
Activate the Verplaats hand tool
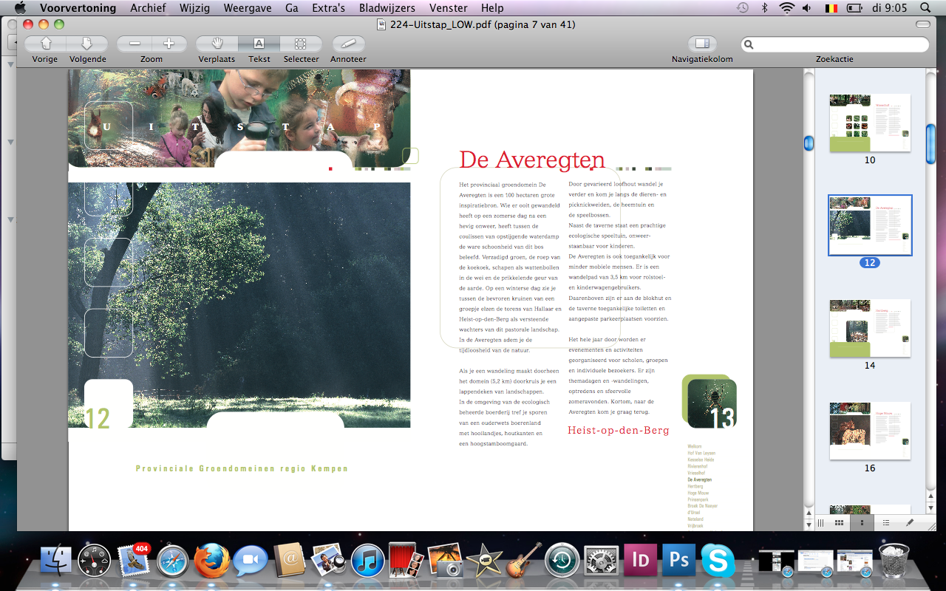tap(217, 44)
